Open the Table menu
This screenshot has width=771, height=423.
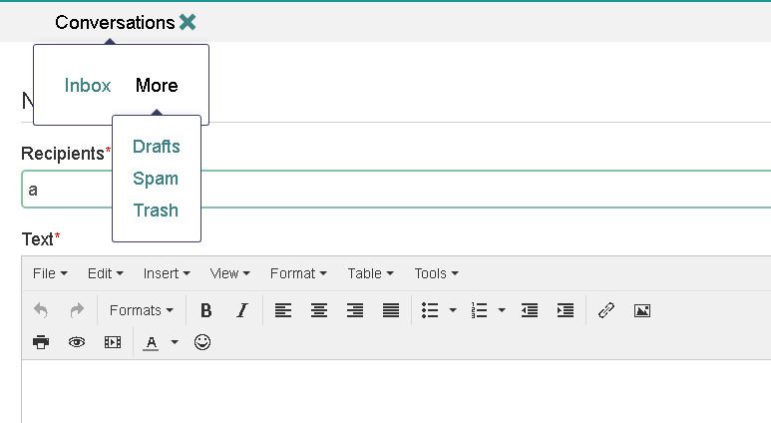(x=370, y=273)
